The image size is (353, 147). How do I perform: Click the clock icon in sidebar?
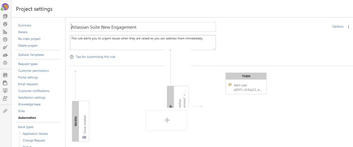[x=5, y=39]
